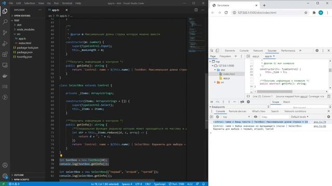The height and width of the screenshot is (186, 332).
Task: Open Explorer panel more actions ellipsis
Action: click(x=40, y=10)
